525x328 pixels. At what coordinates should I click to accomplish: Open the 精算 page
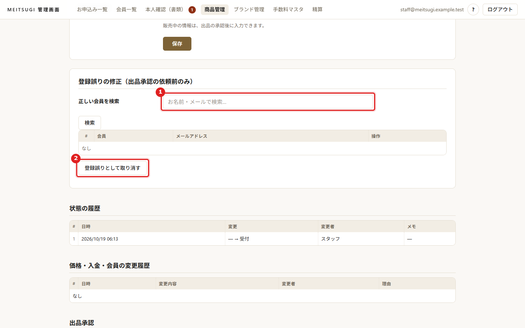pyautogui.click(x=318, y=9)
